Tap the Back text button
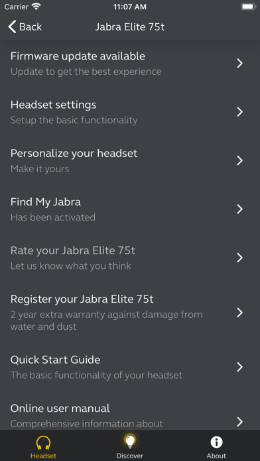Viewport: 260px width, 461px height. tap(31, 26)
